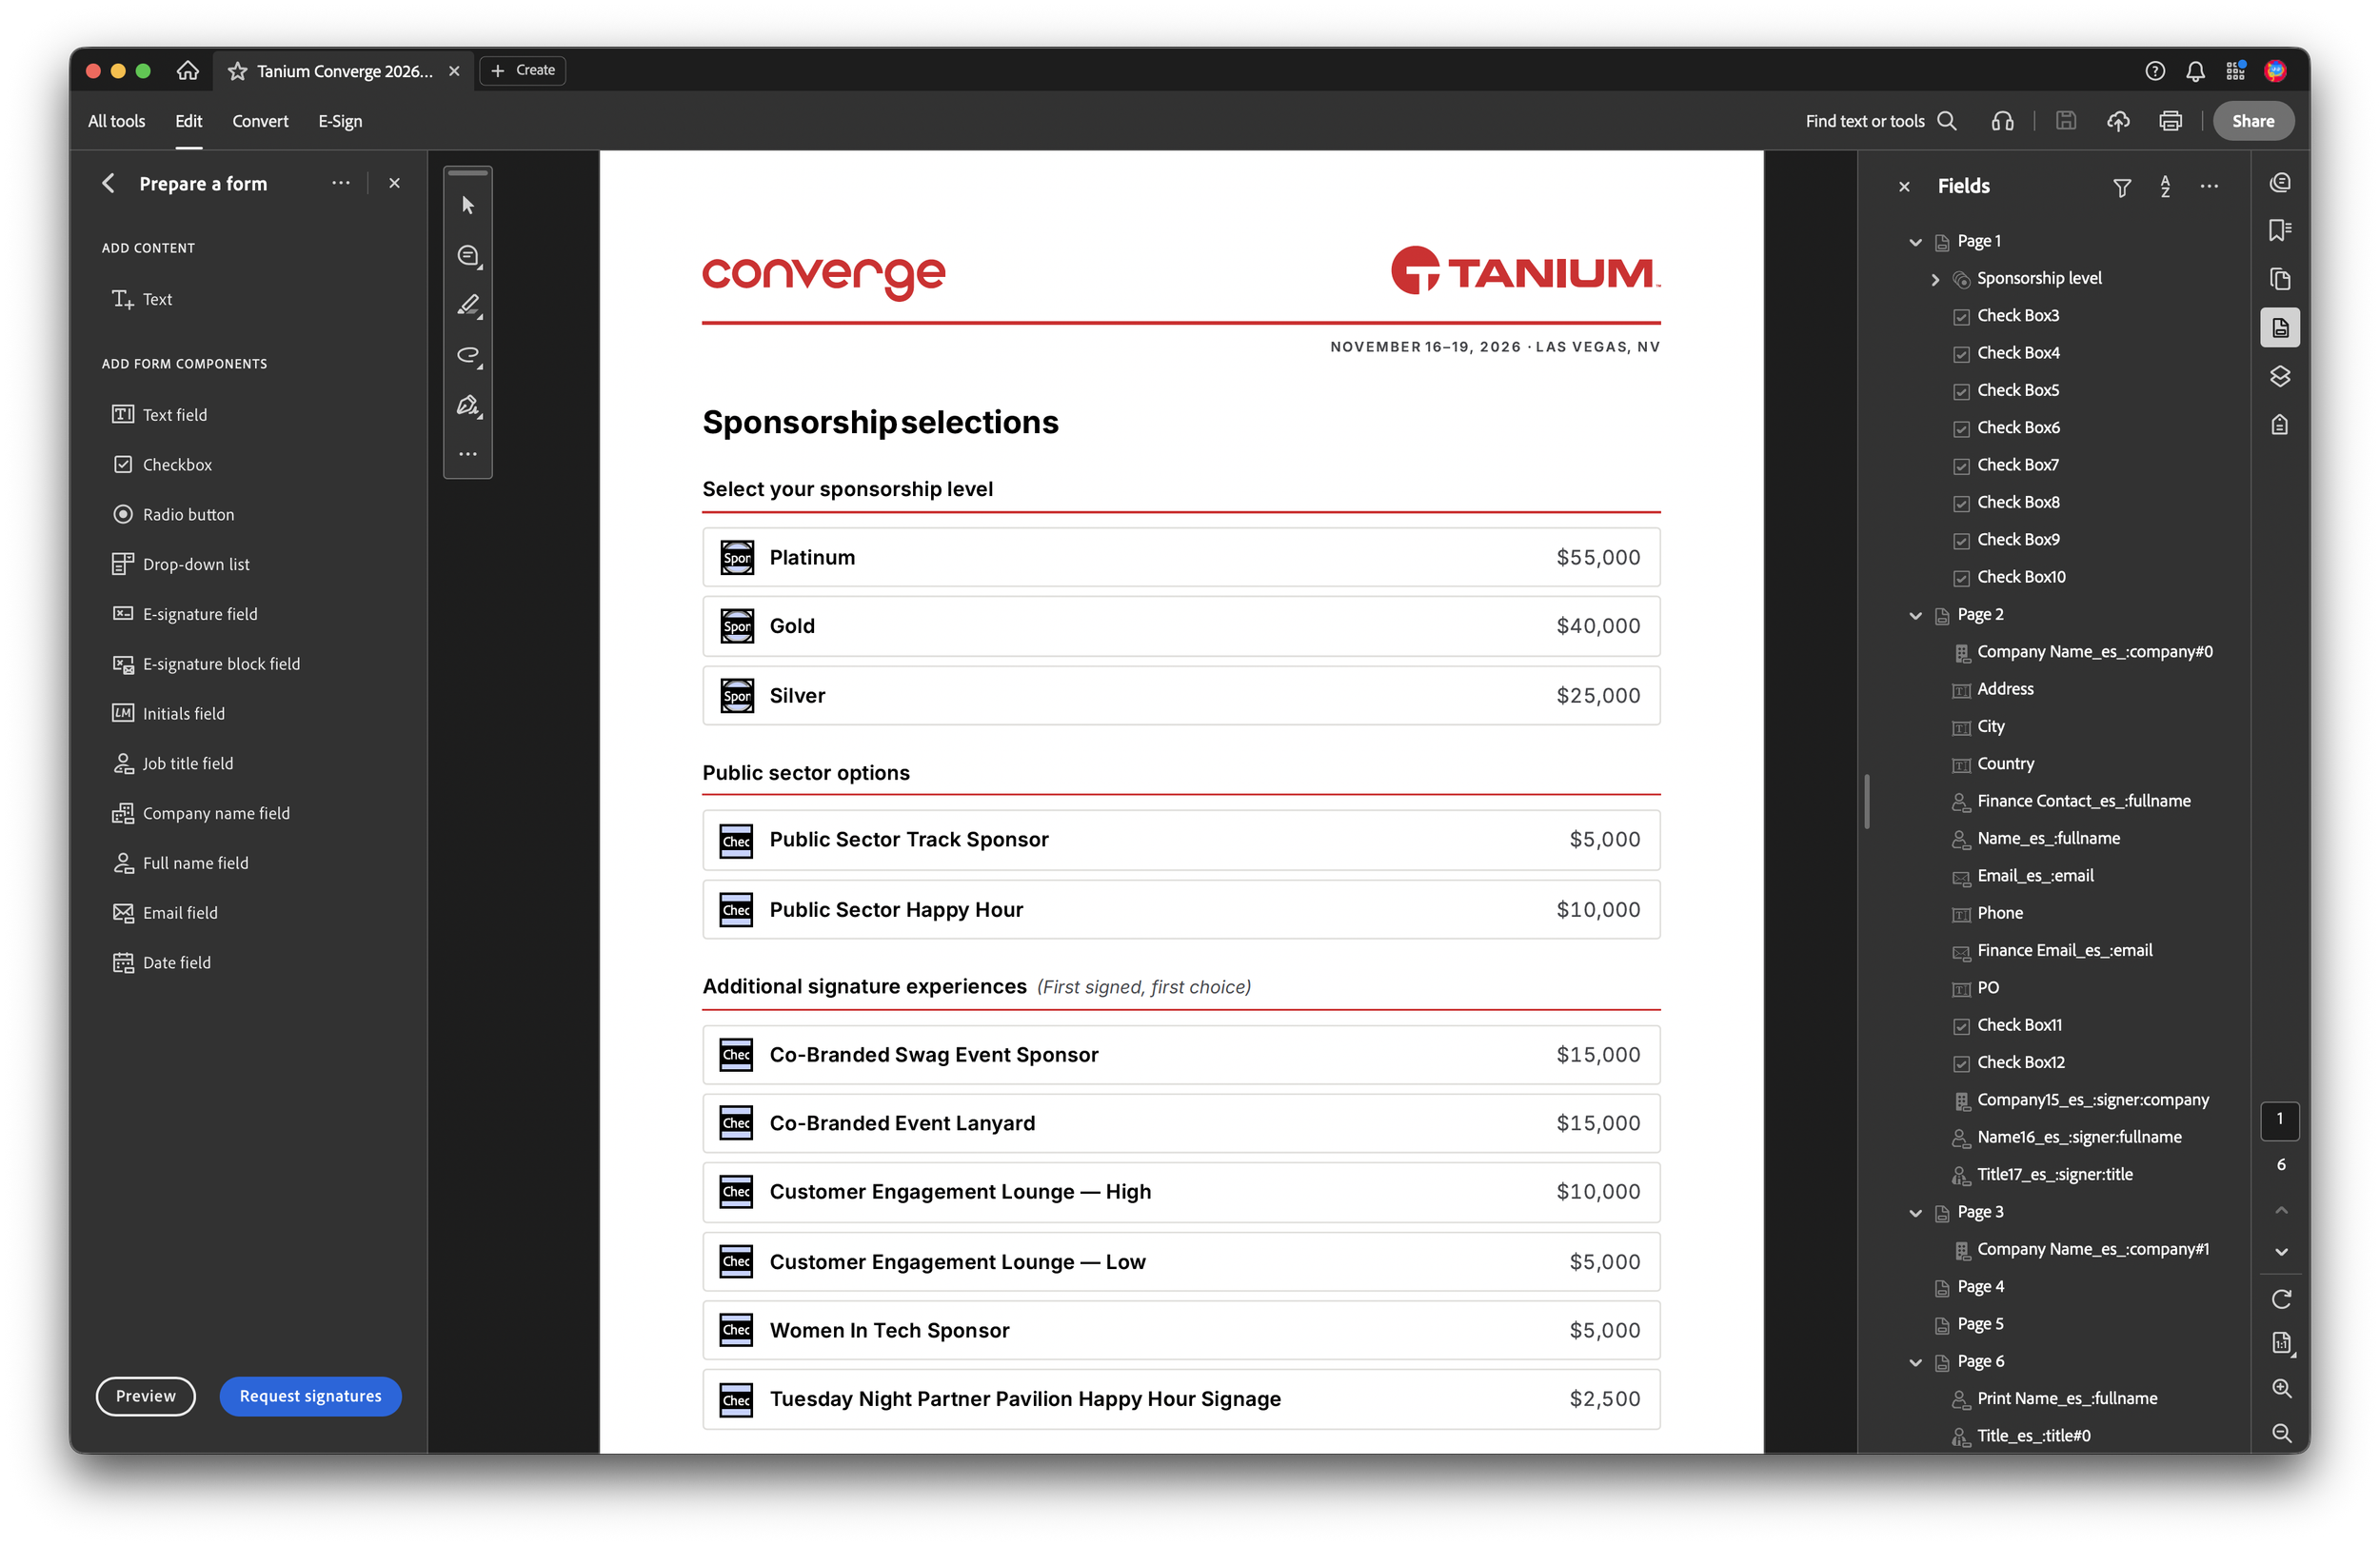Open the layers panel icon
The width and height of the screenshot is (2380, 1546).
[x=2280, y=377]
